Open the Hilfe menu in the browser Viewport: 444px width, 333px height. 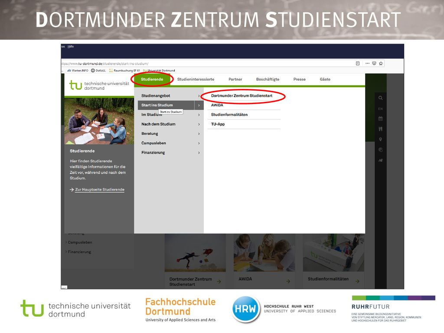(x=71, y=46)
